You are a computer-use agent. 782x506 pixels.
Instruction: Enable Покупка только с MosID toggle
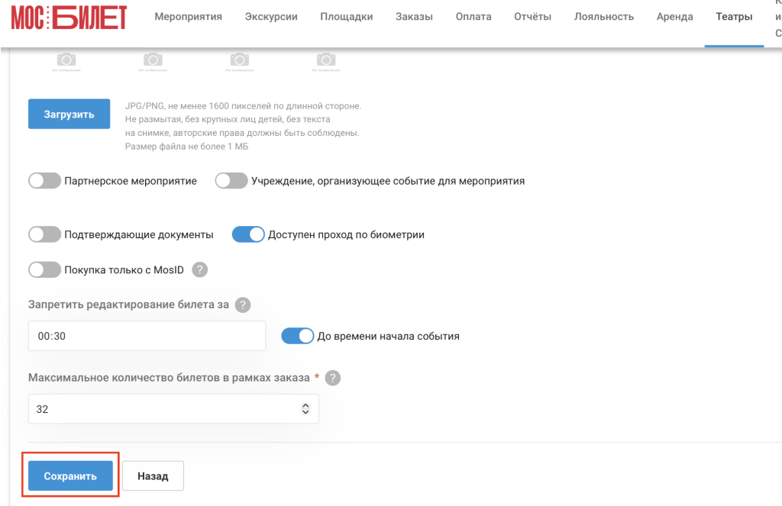pyautogui.click(x=44, y=269)
